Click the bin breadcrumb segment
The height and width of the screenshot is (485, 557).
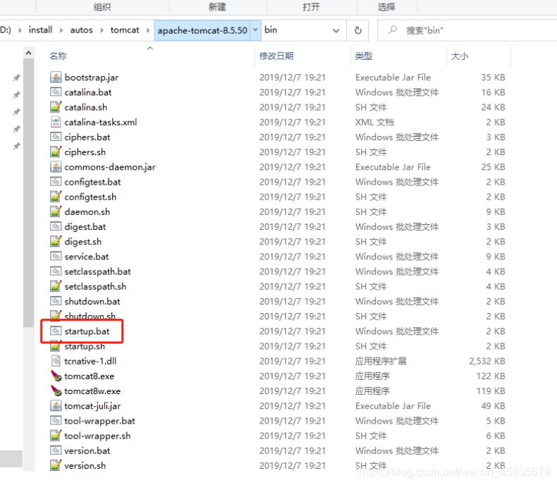click(271, 30)
